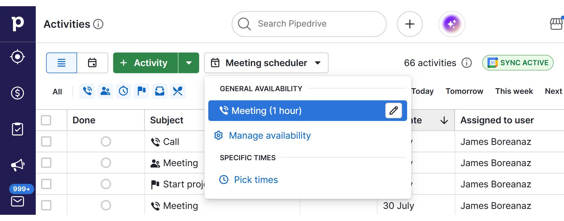Image resolution: width=564 pixels, height=221 pixels.
Task: Open the Deals dollar icon in sidebar
Action: tap(17, 93)
